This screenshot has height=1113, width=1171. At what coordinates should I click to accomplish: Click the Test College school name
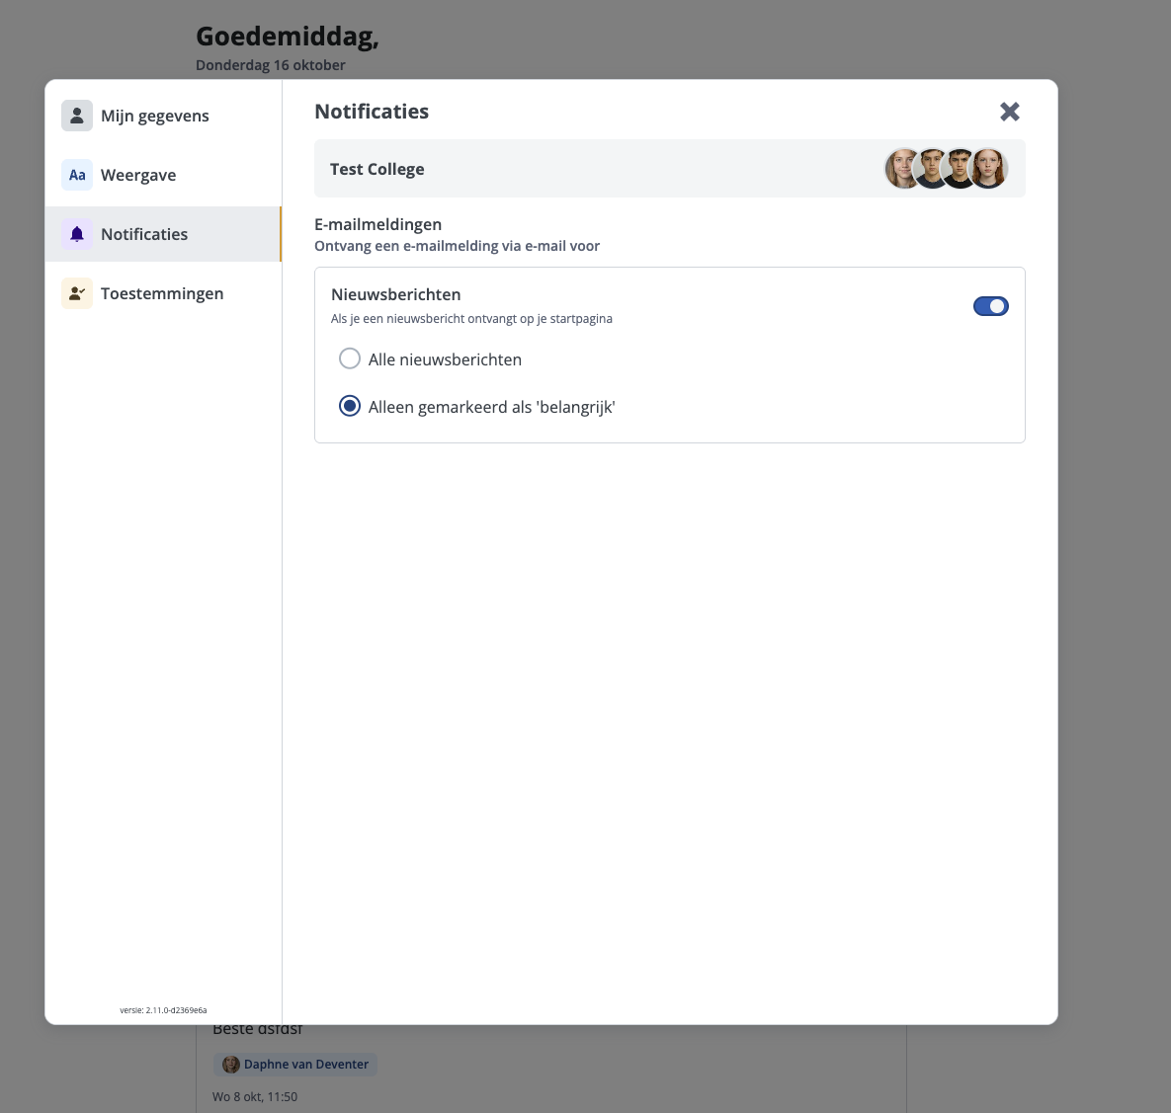[x=377, y=169]
